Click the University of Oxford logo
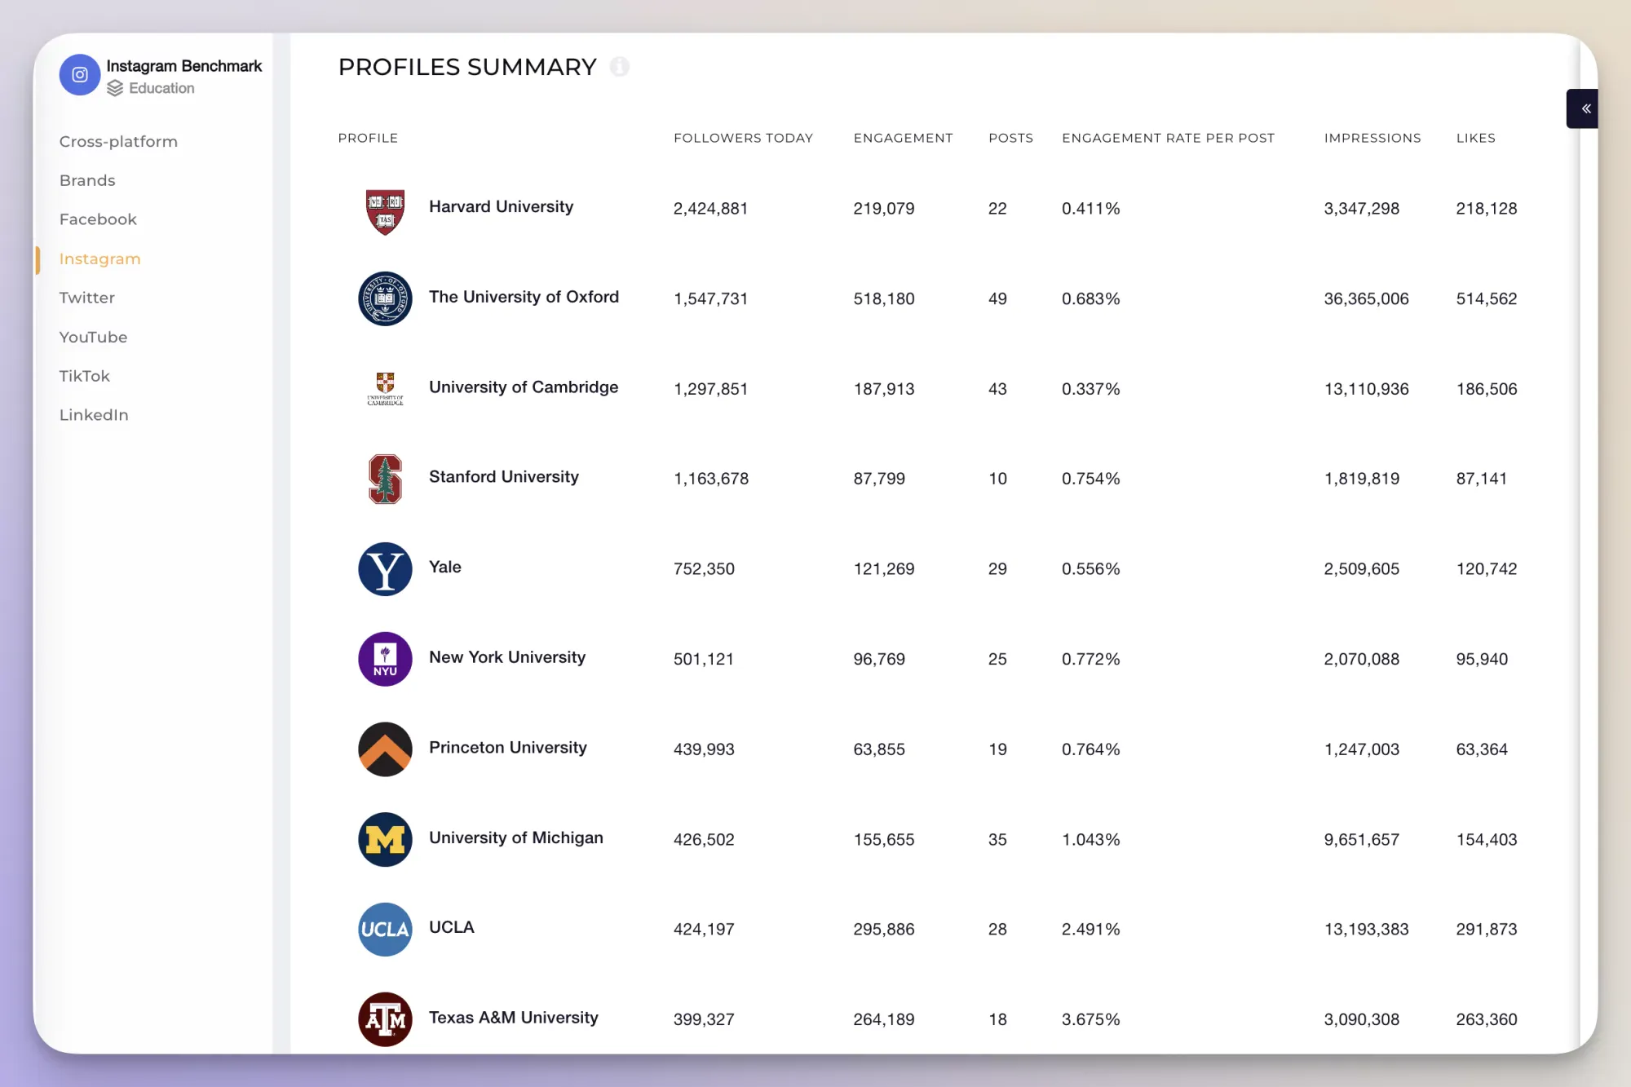This screenshot has width=1631, height=1087. coord(385,298)
